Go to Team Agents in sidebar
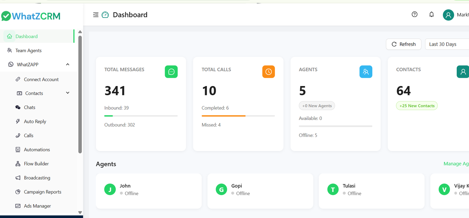Viewport: 469px width, 218px height. tap(28, 51)
